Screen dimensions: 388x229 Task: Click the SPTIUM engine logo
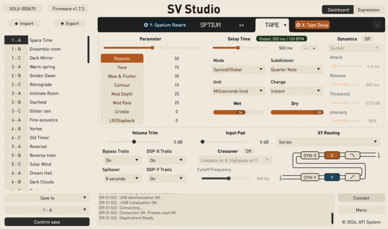pyautogui.click(x=210, y=25)
